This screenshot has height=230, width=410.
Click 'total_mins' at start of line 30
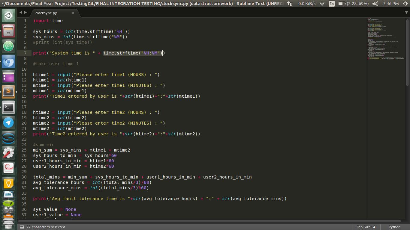click(47, 177)
